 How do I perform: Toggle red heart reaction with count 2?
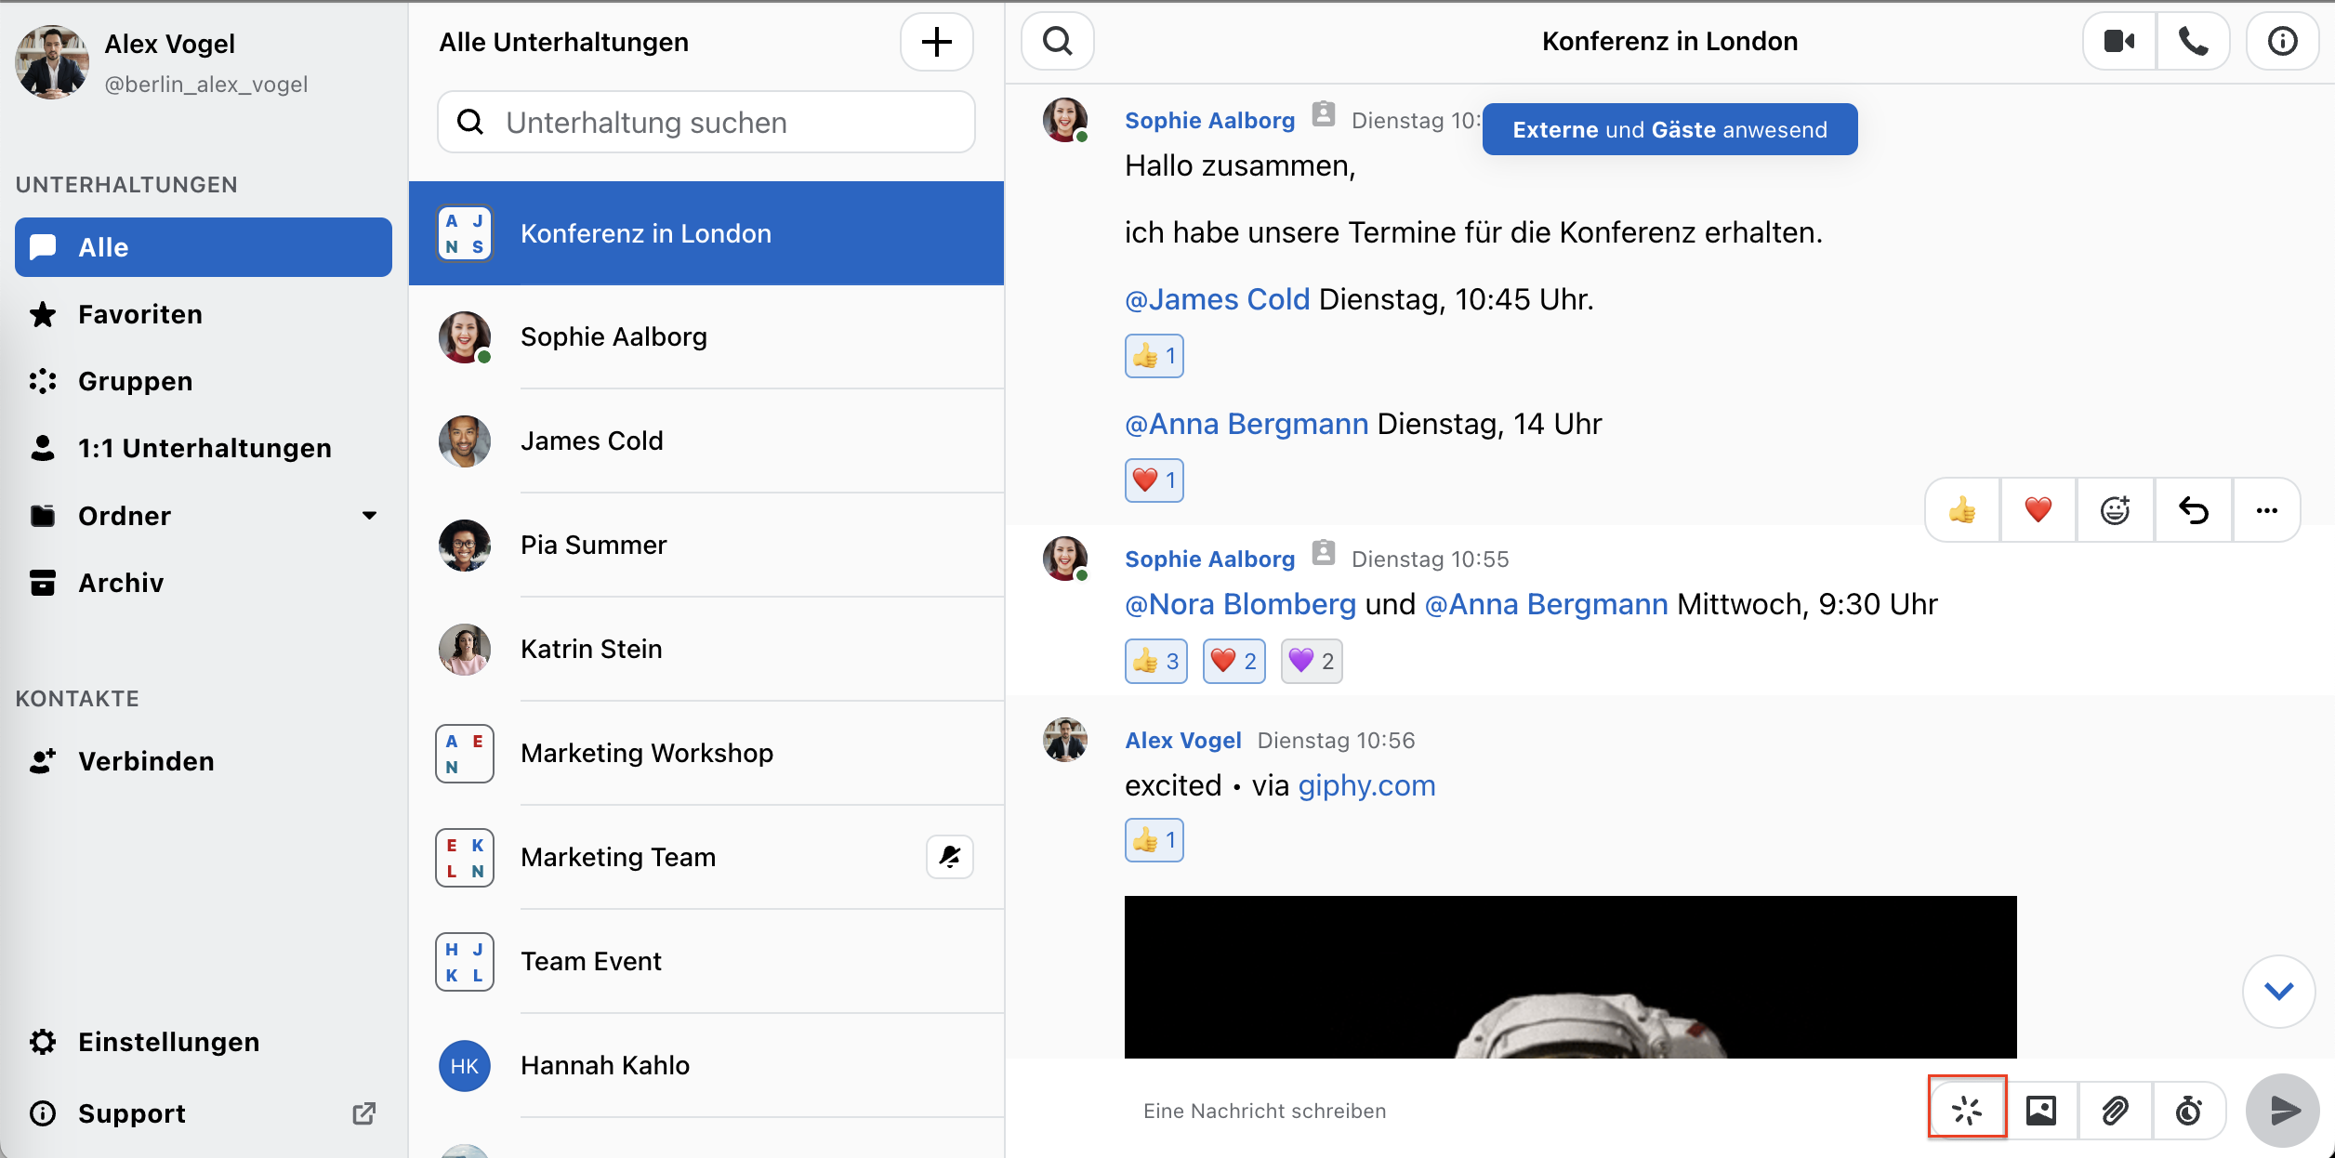[x=1233, y=661]
